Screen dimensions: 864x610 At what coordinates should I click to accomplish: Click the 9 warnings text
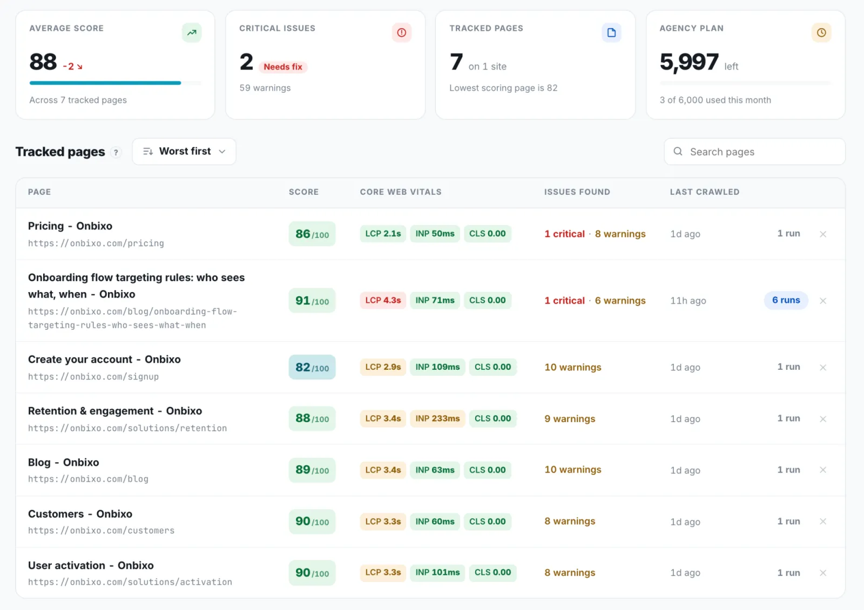point(570,419)
